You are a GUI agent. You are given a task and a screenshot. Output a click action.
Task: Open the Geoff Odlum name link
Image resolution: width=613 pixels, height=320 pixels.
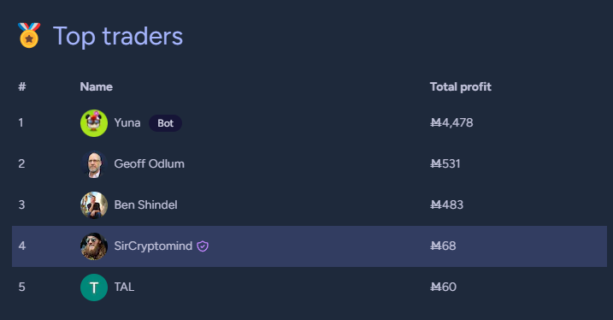(149, 164)
